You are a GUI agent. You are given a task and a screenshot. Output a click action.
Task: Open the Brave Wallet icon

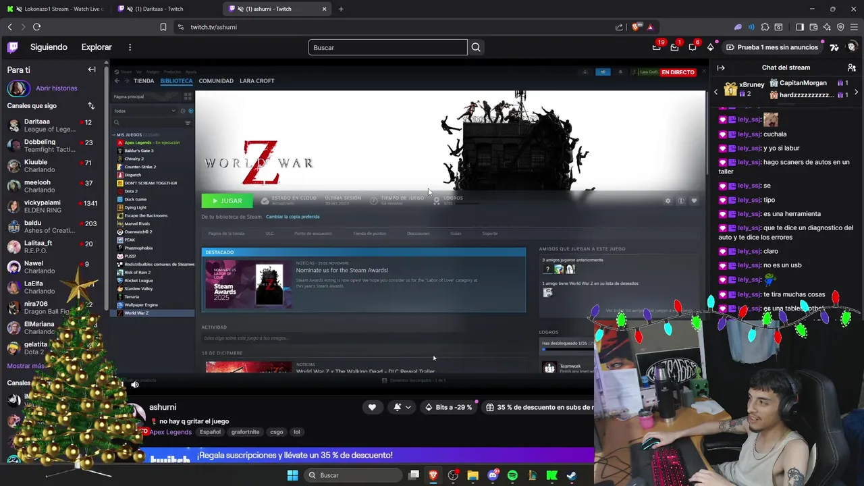(813, 27)
